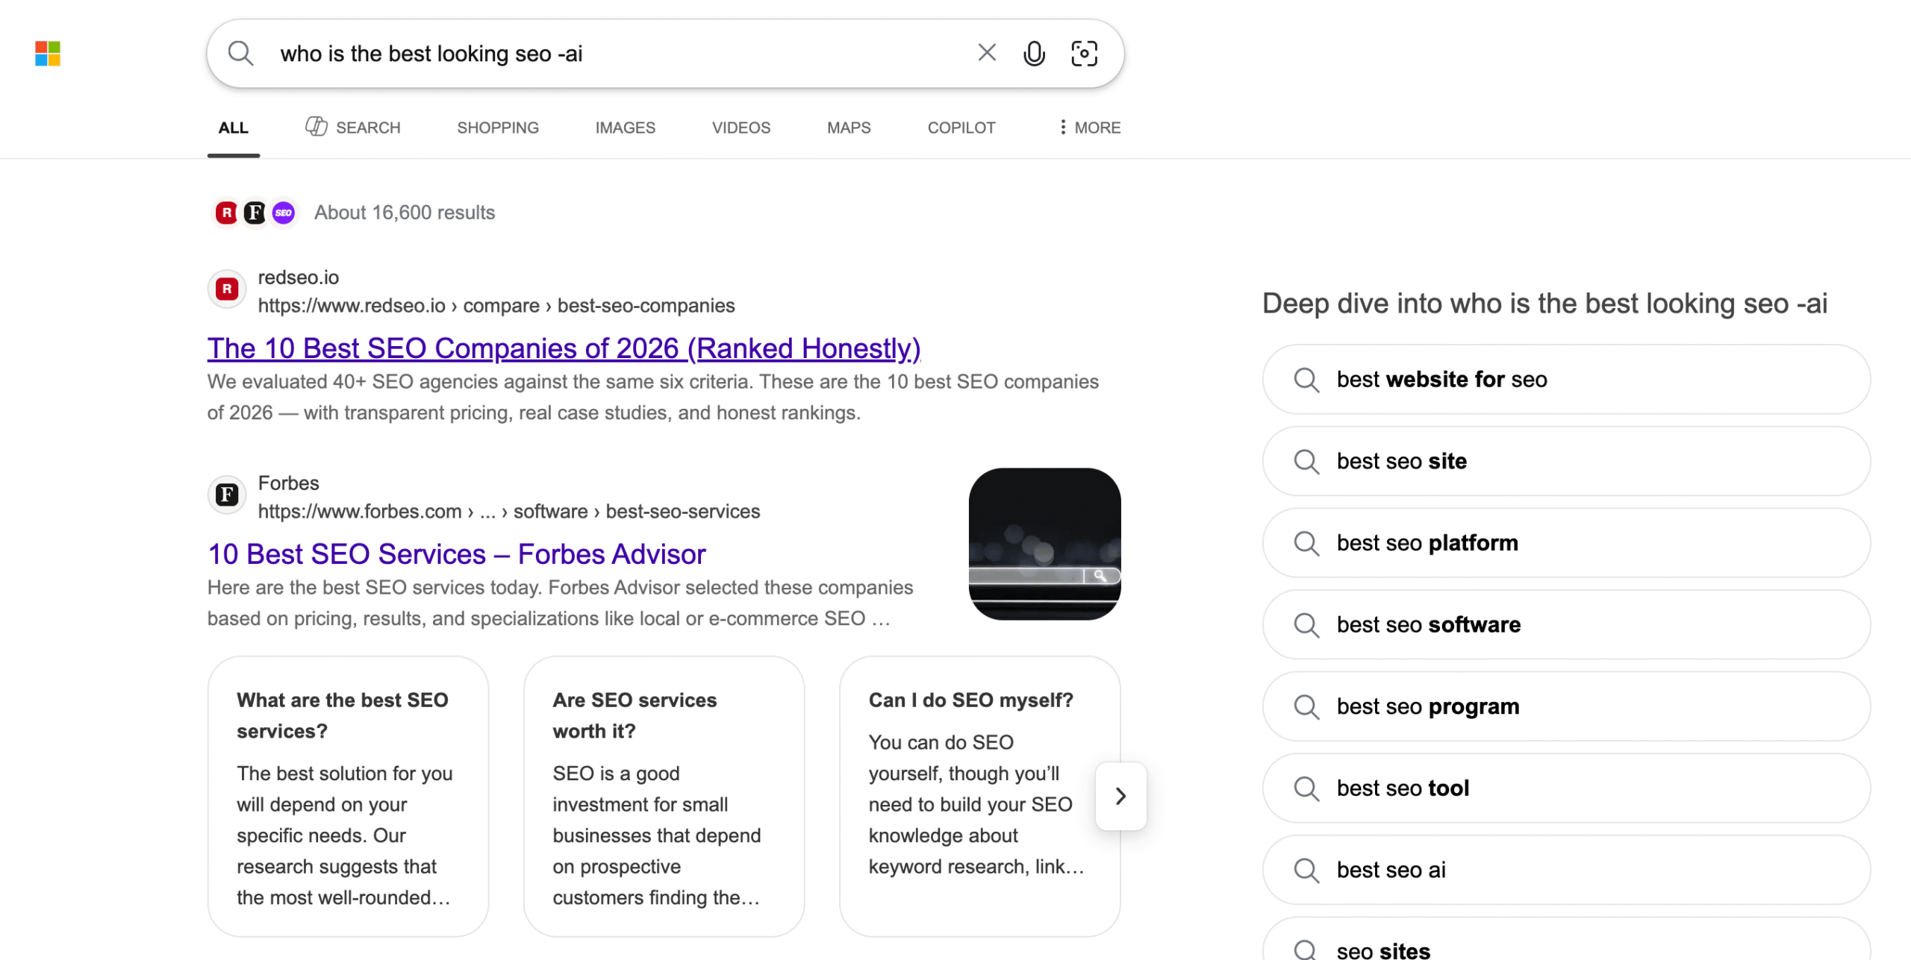This screenshot has width=1911, height=960.
Task: Click the 'redseo.io' site name
Action: coord(299,277)
